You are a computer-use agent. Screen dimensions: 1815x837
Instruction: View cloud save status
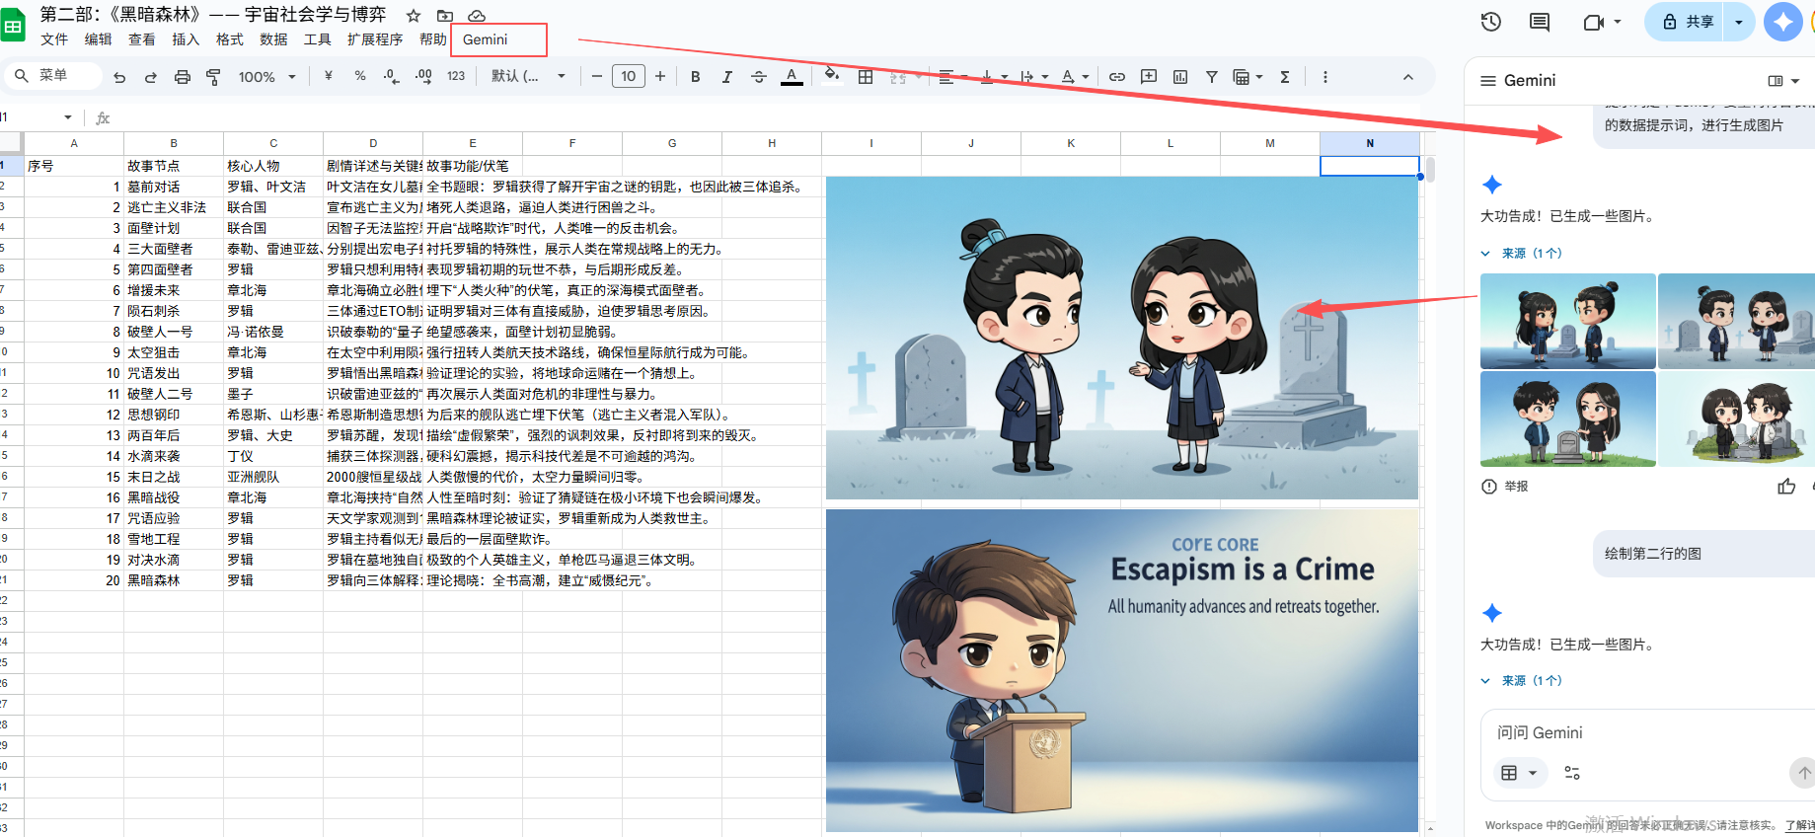[x=477, y=16]
